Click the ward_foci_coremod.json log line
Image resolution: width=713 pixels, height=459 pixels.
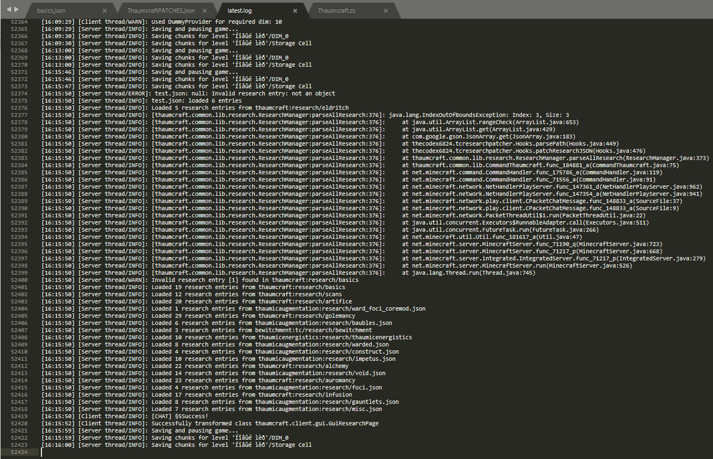click(234, 308)
